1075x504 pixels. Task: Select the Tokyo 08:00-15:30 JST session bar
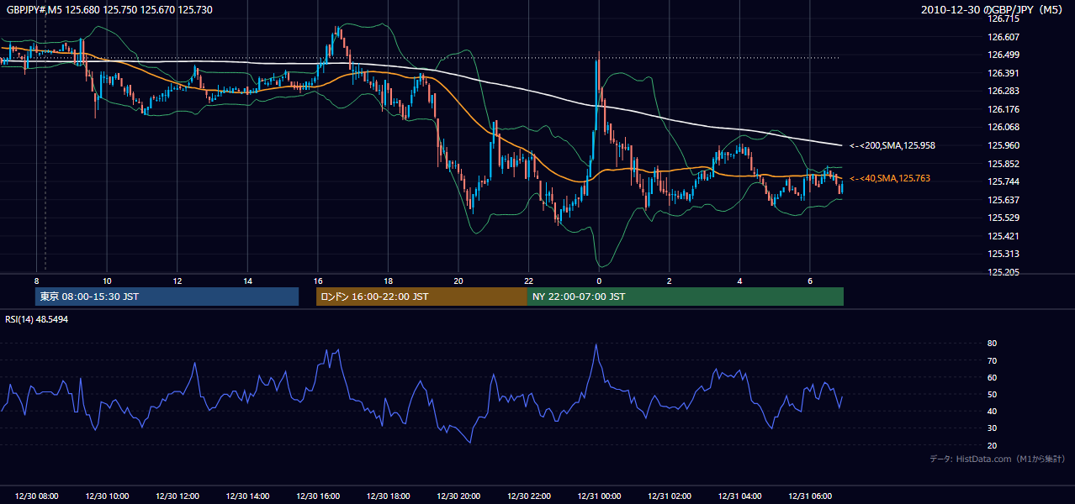(167, 297)
